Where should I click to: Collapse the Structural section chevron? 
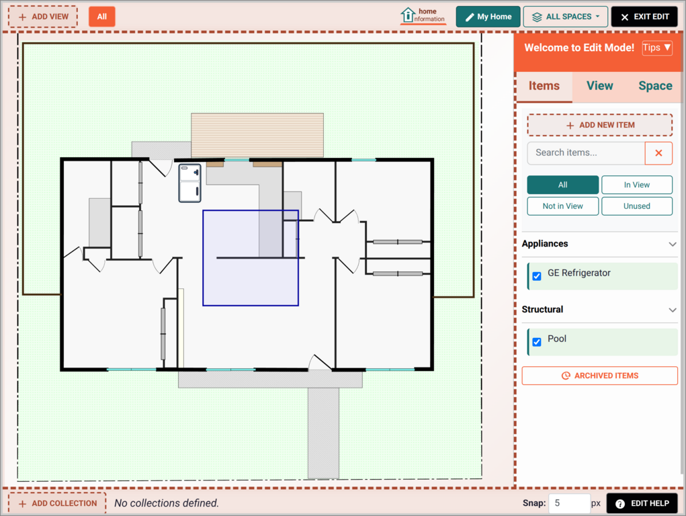[673, 310]
